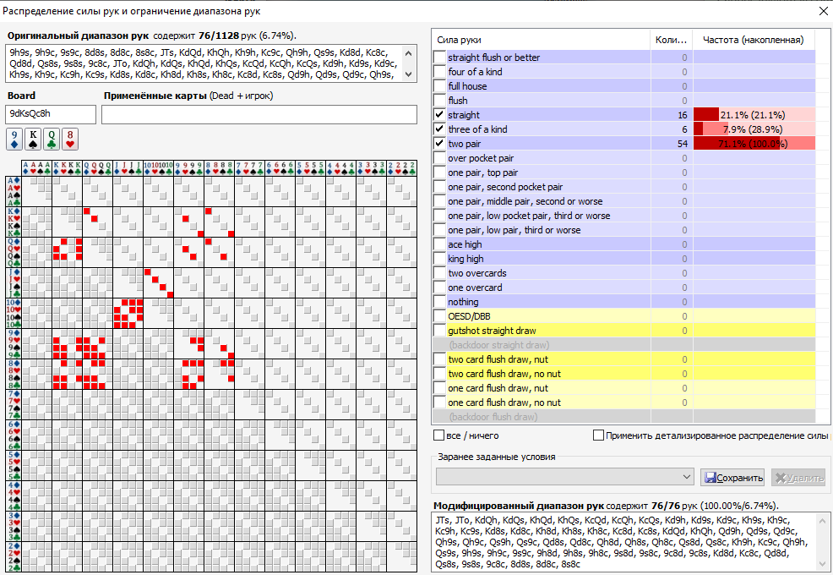Check one card flush draw, no nut
Screen dimensions: 833x575
(x=439, y=402)
